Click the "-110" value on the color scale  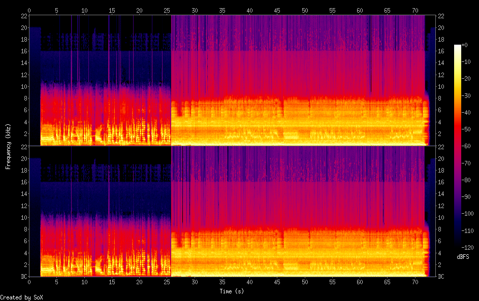(x=468, y=230)
